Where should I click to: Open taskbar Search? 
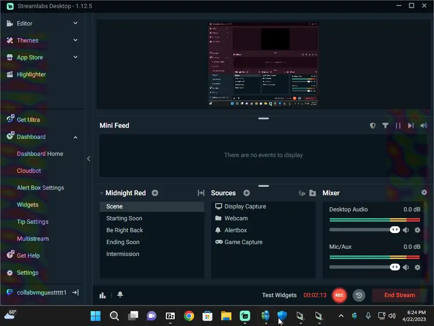click(x=114, y=316)
